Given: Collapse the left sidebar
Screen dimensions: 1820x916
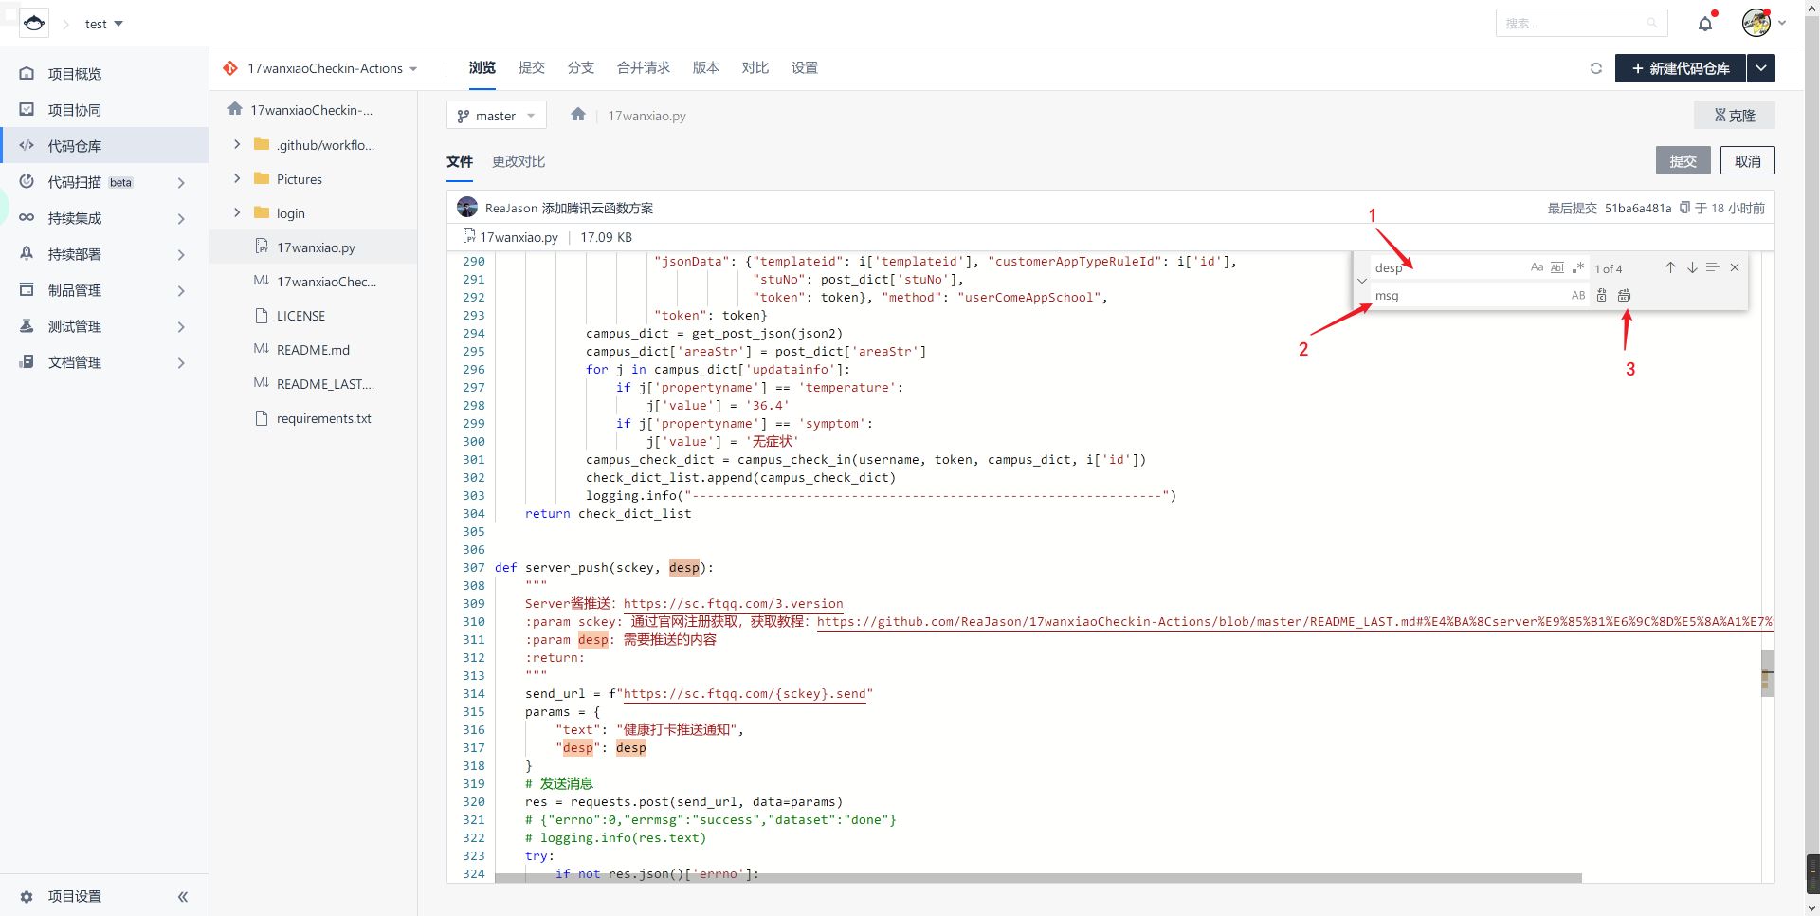Looking at the screenshot, I should click(x=182, y=896).
